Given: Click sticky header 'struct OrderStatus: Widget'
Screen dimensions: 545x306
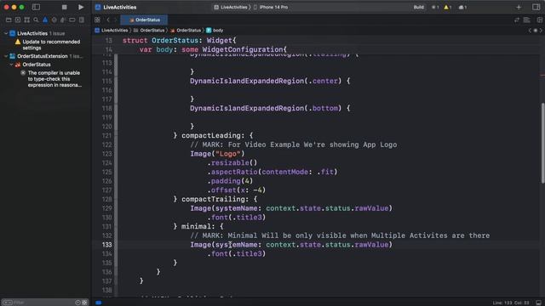Looking at the screenshot, I should click(179, 41).
